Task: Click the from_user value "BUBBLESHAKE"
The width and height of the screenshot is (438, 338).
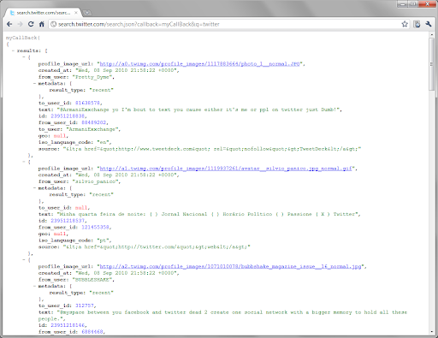Action: tap(93, 280)
